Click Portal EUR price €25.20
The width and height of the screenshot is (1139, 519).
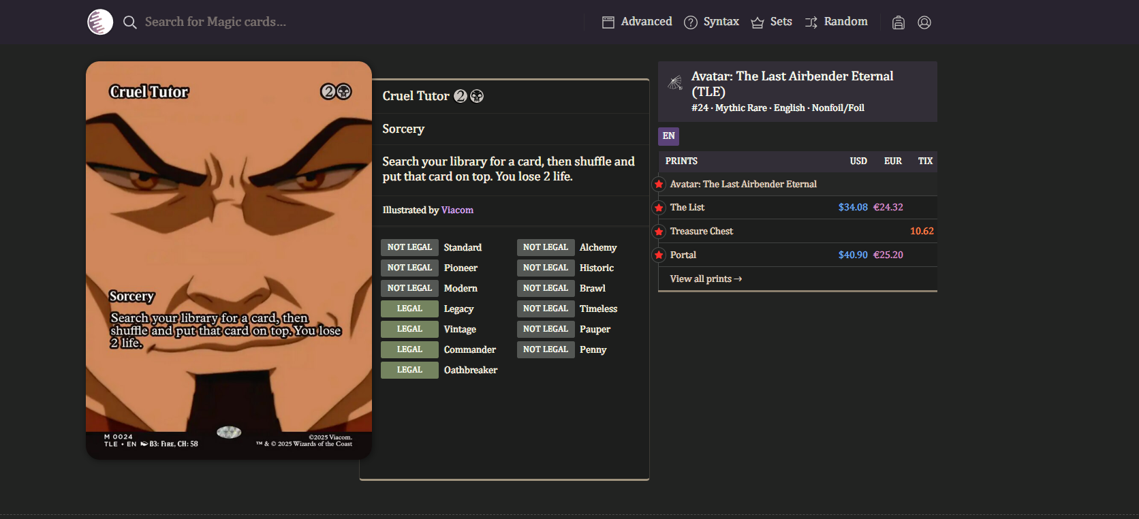888,255
